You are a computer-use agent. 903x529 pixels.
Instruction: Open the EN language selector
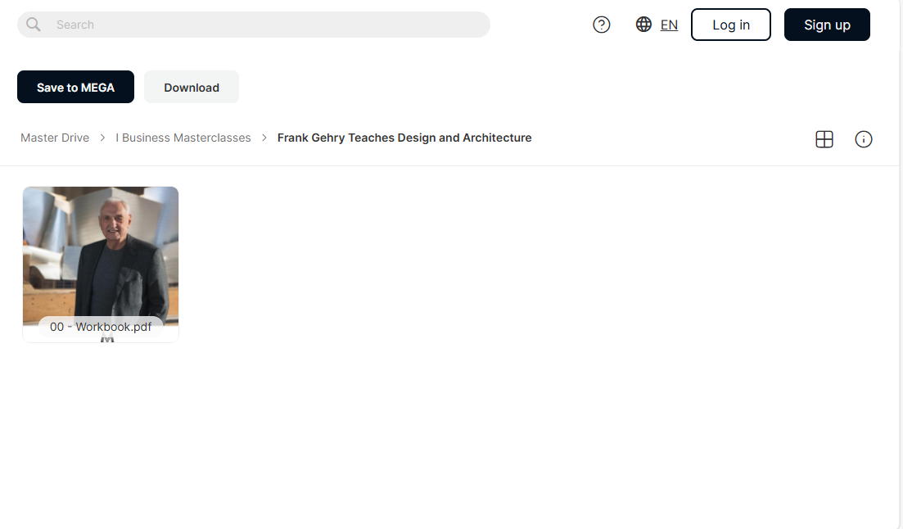[669, 25]
